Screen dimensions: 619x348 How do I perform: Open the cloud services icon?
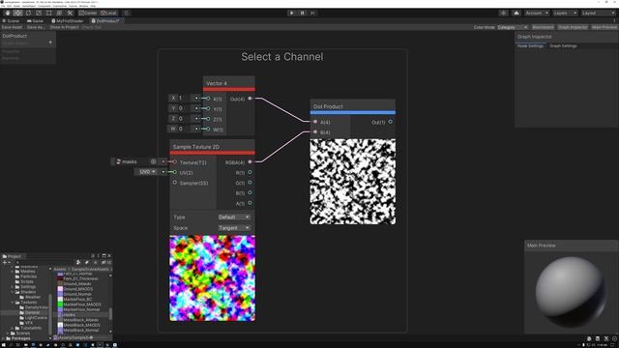click(516, 13)
